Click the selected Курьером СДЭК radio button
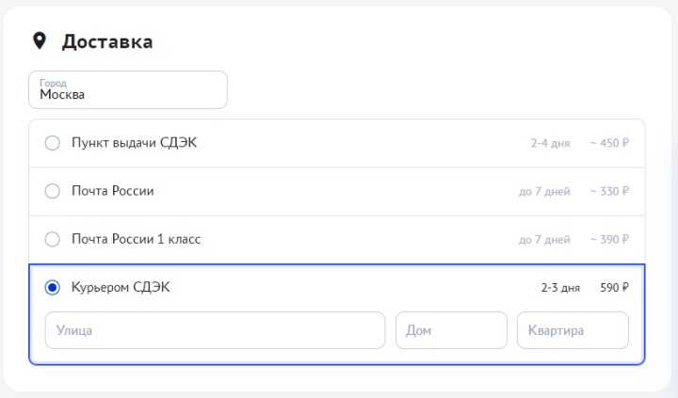 click(53, 287)
